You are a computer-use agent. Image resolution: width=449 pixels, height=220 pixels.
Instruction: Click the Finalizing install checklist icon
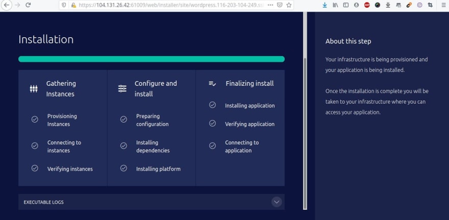[212, 84]
